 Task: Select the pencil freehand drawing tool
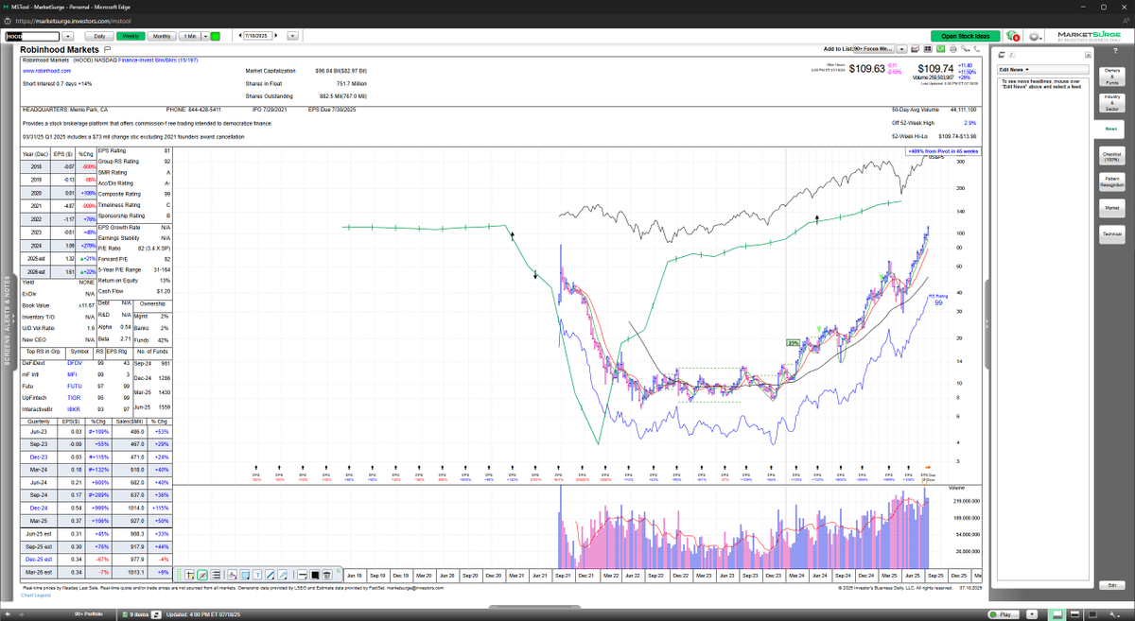(x=282, y=575)
